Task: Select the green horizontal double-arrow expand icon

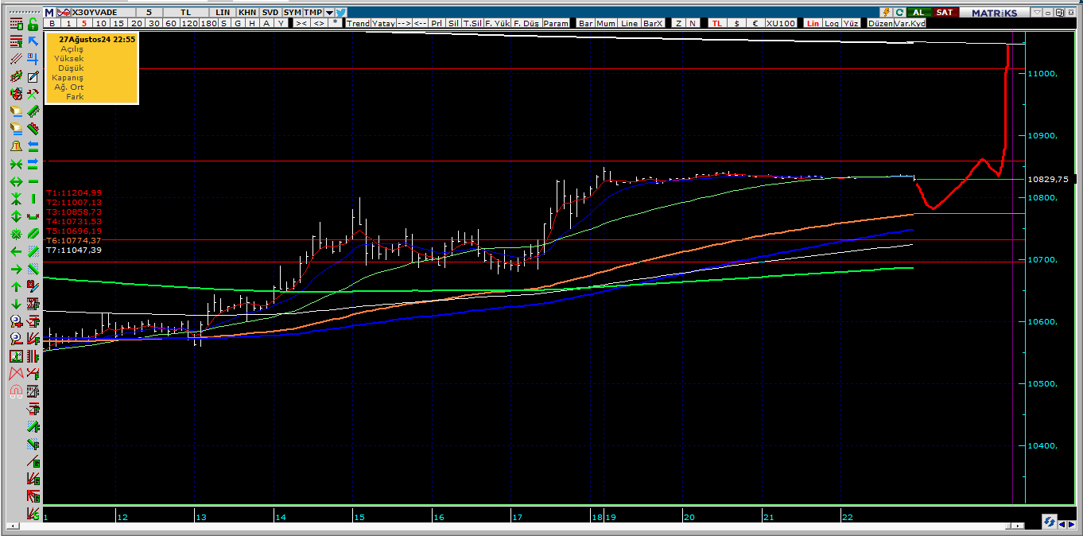Action: (x=16, y=181)
